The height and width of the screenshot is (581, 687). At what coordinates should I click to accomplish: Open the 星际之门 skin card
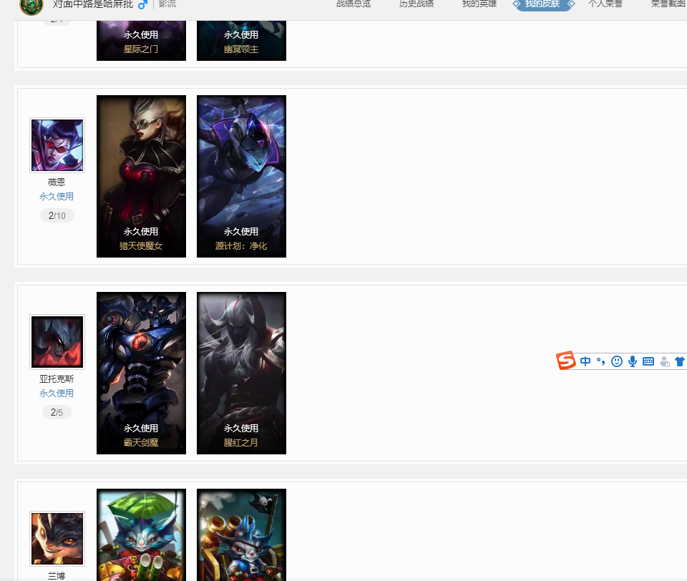coord(141,40)
